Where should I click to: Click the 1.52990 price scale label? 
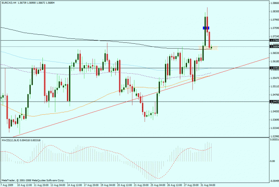(x=275, y=136)
